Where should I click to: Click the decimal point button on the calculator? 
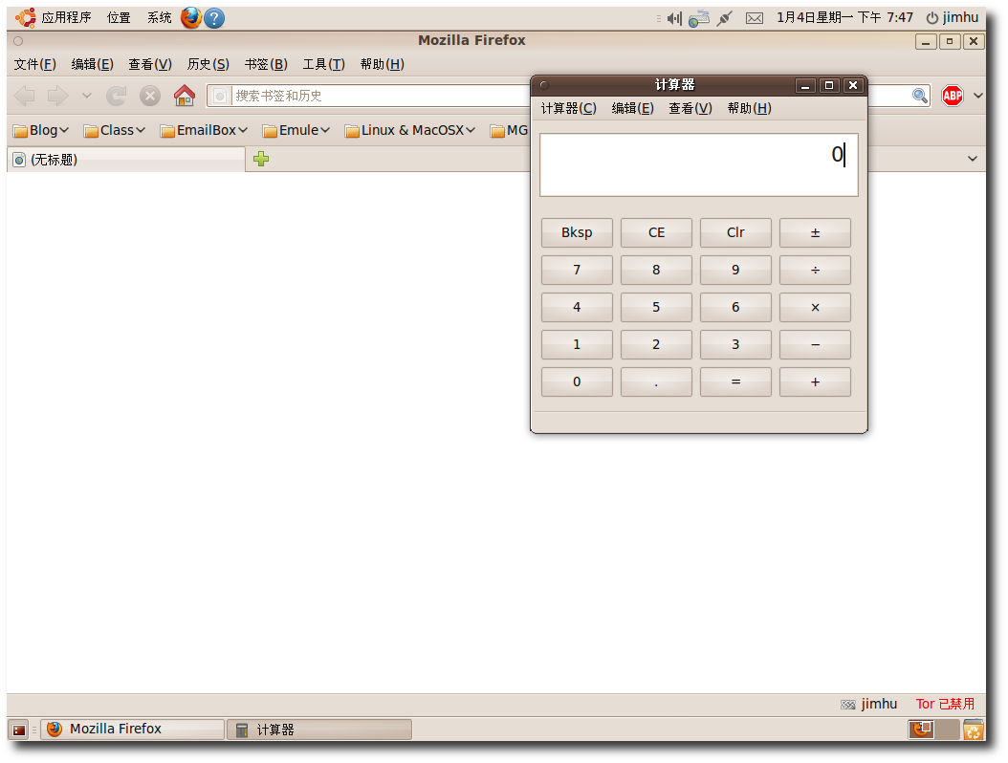point(656,381)
